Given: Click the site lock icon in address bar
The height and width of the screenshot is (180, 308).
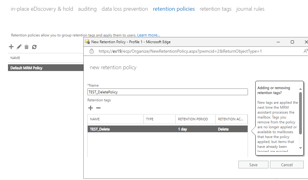Looking at the screenshot, I should pyautogui.click(x=92, y=51).
